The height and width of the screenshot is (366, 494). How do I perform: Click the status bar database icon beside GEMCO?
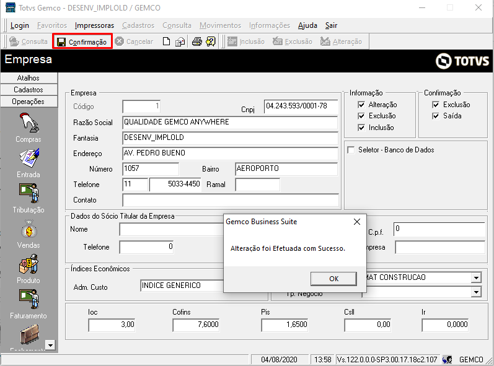point(448,359)
